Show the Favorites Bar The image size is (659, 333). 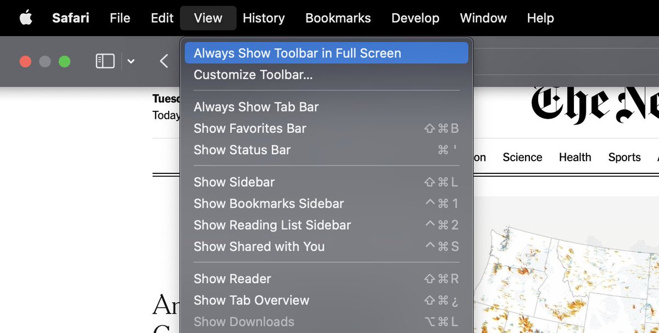(x=250, y=128)
